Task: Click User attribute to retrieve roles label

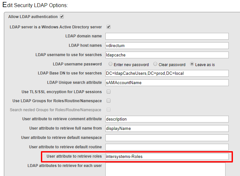Action: click(74, 156)
